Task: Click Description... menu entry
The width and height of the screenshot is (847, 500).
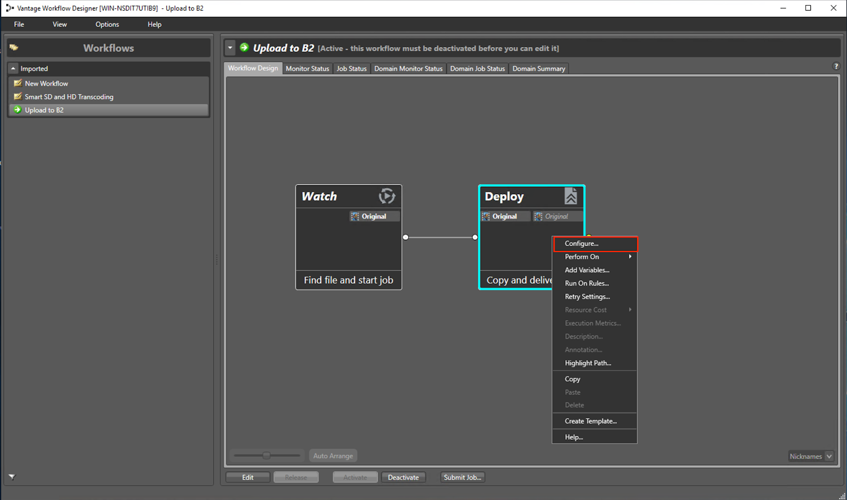Action: point(594,337)
